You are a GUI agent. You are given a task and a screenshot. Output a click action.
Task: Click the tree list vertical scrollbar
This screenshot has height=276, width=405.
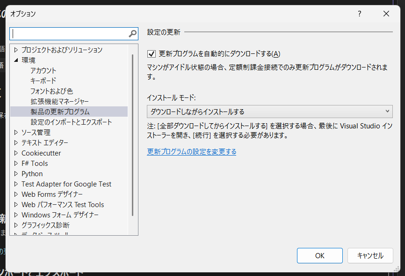[x=132, y=134]
